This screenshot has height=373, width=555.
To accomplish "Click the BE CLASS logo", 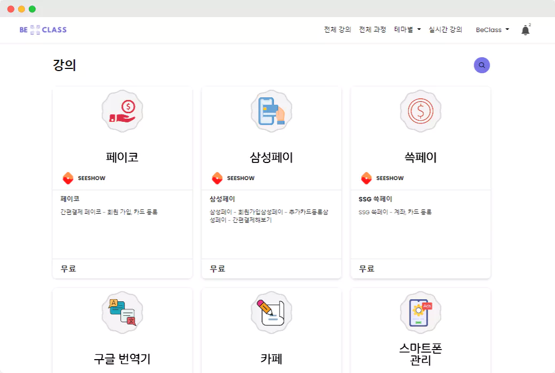I will pos(43,30).
